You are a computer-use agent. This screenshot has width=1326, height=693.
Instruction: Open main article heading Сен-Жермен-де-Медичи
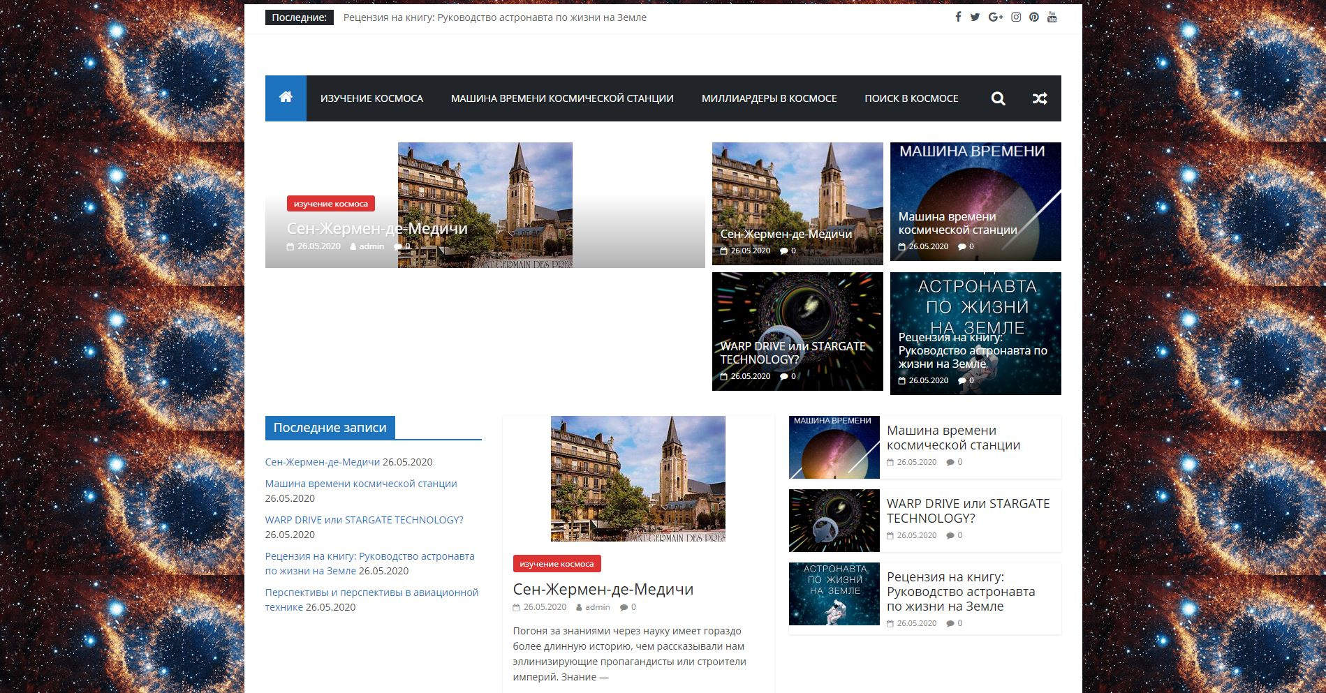(x=603, y=589)
